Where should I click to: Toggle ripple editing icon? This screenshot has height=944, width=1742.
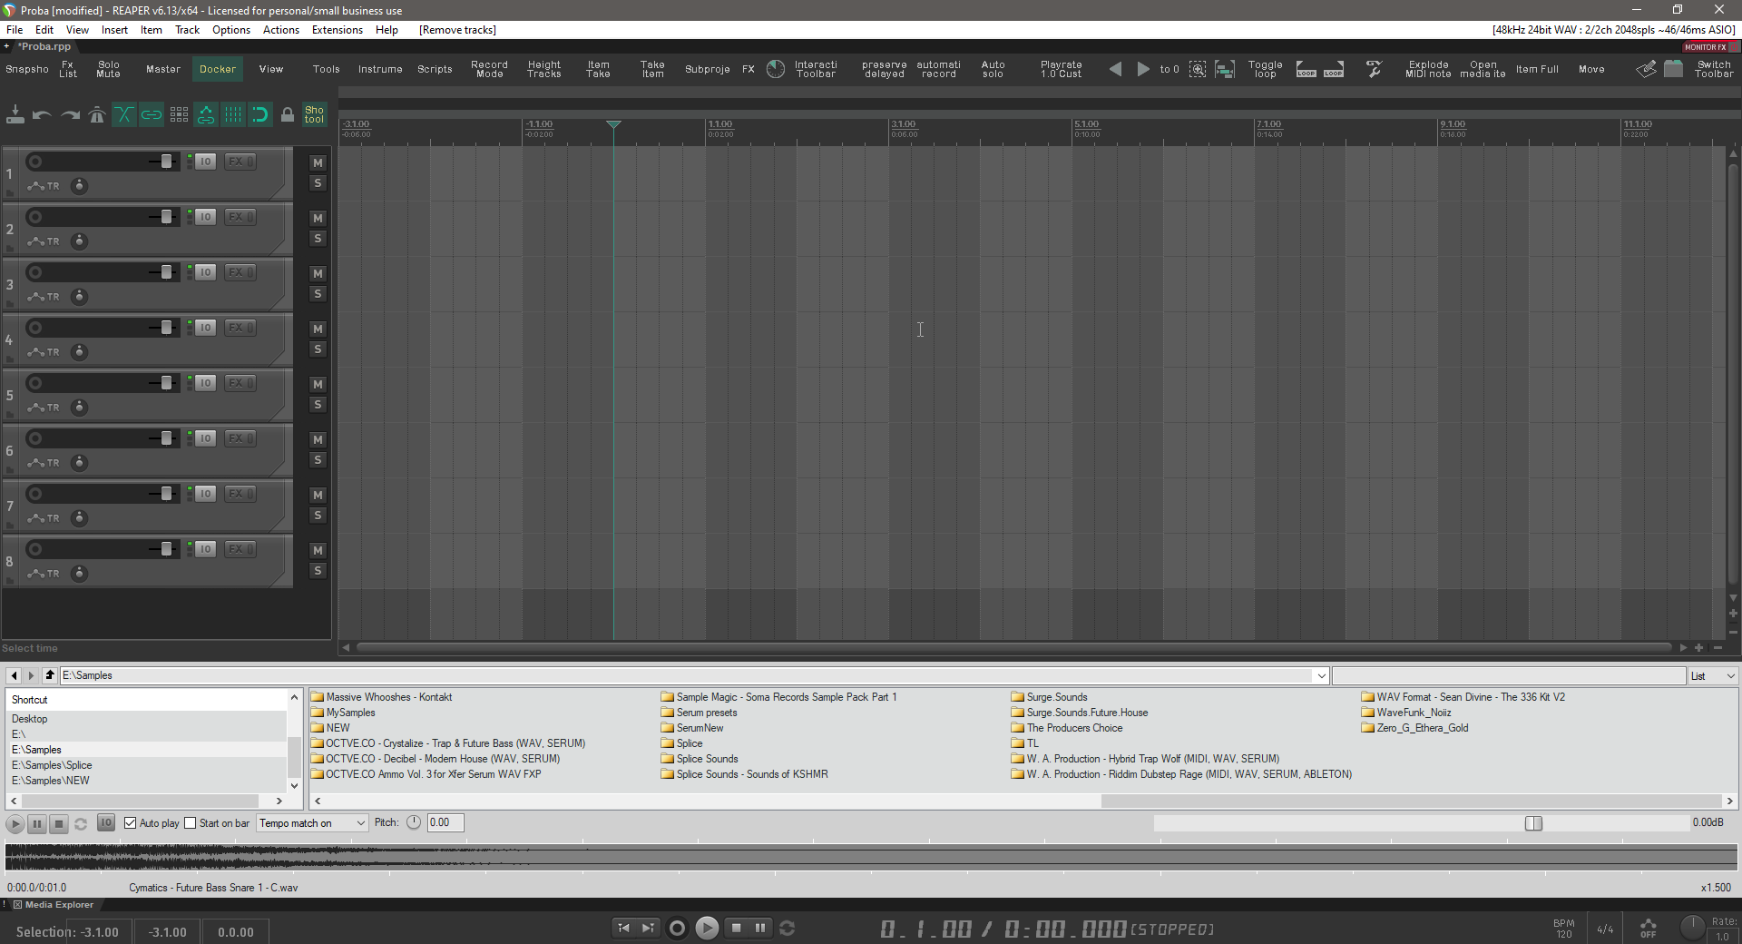click(x=179, y=115)
